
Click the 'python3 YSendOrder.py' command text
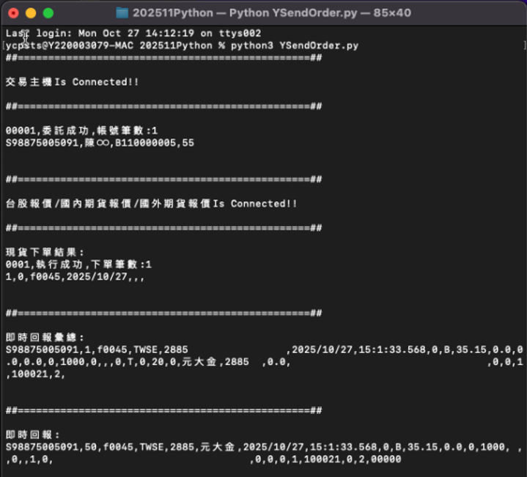point(295,45)
